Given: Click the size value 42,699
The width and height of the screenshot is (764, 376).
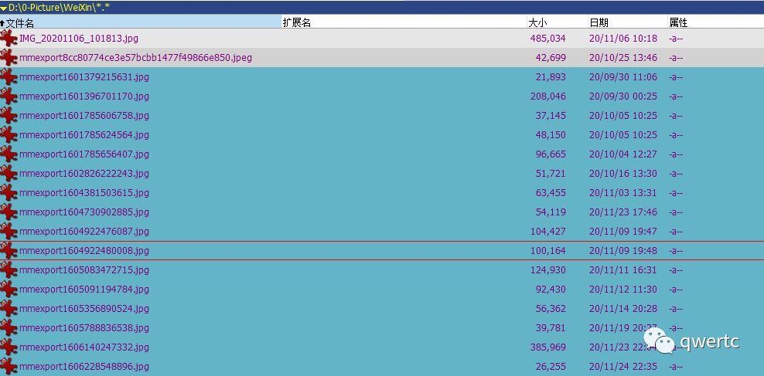Looking at the screenshot, I should coord(551,58).
